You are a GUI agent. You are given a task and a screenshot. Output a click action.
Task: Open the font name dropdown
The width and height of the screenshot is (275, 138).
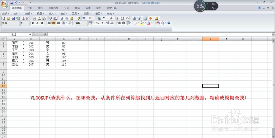tap(18, 23)
